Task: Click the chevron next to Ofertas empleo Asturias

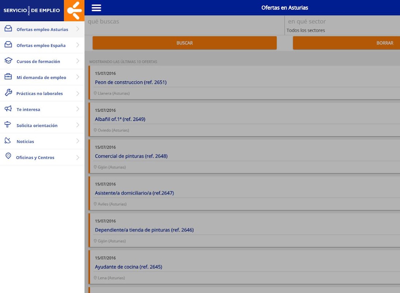Action: (78, 29)
